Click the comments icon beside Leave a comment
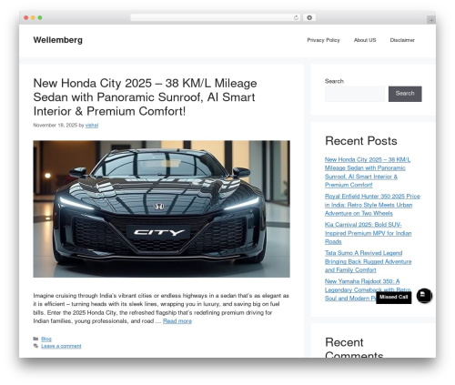The width and height of the screenshot is (455, 385). [x=35, y=346]
